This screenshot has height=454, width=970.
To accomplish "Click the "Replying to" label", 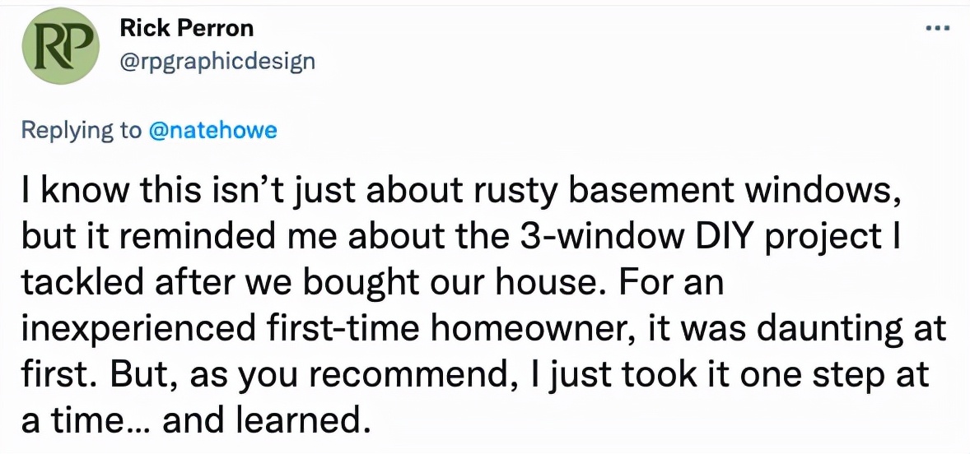I will [x=81, y=130].
